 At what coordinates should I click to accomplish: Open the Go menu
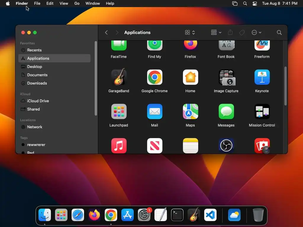click(77, 4)
